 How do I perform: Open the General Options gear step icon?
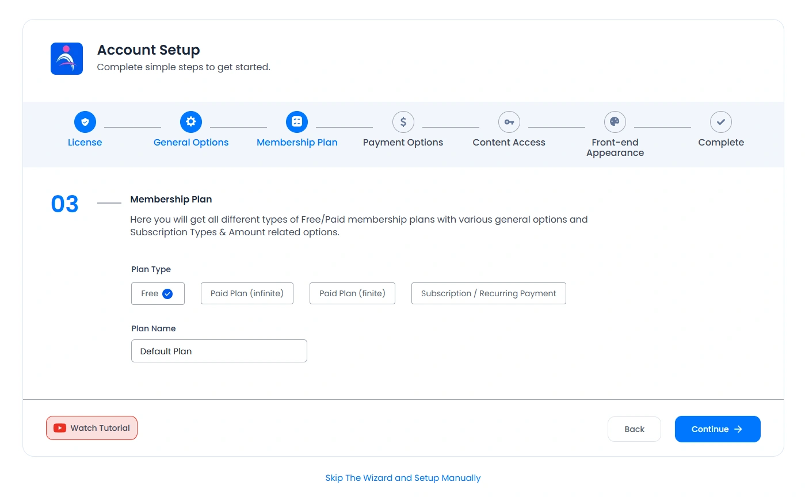pos(190,122)
